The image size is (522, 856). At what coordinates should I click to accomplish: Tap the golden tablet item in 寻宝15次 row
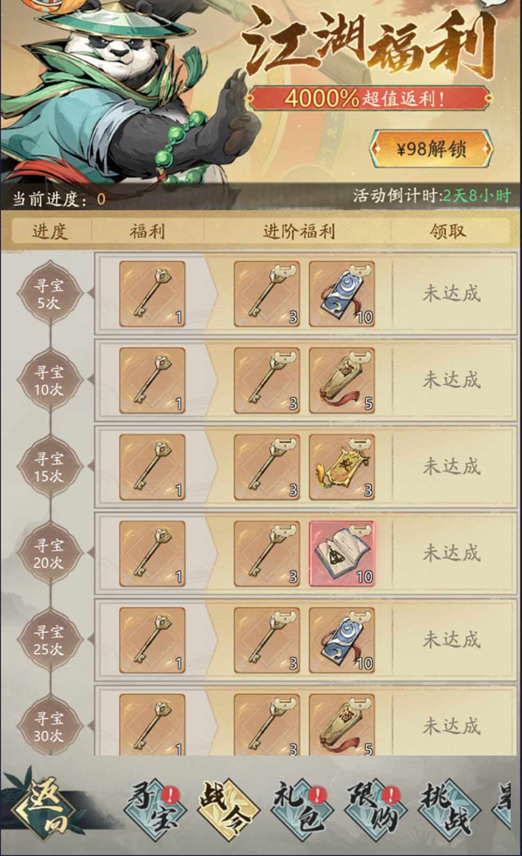(342, 467)
